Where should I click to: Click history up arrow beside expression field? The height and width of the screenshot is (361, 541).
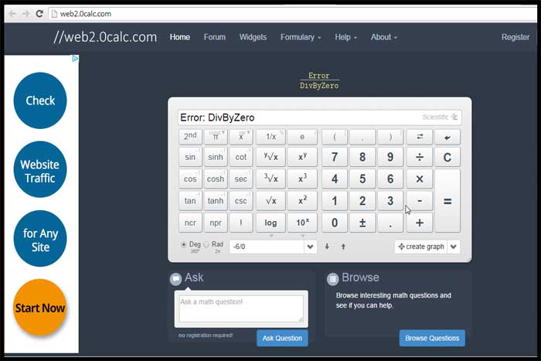point(343,247)
